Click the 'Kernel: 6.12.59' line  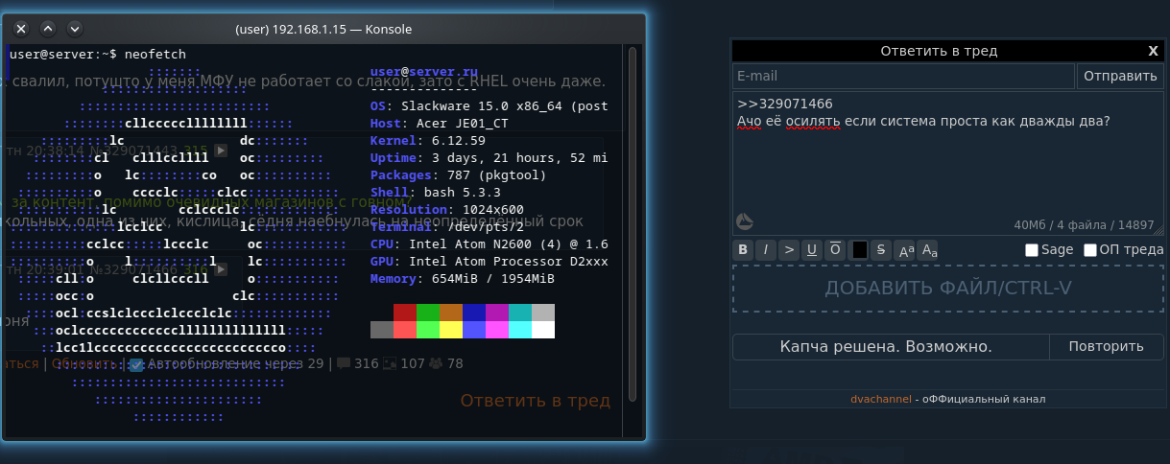coord(428,141)
